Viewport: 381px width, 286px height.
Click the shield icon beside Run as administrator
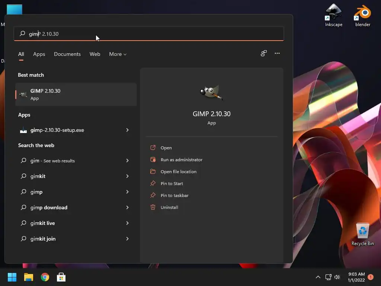pos(153,159)
